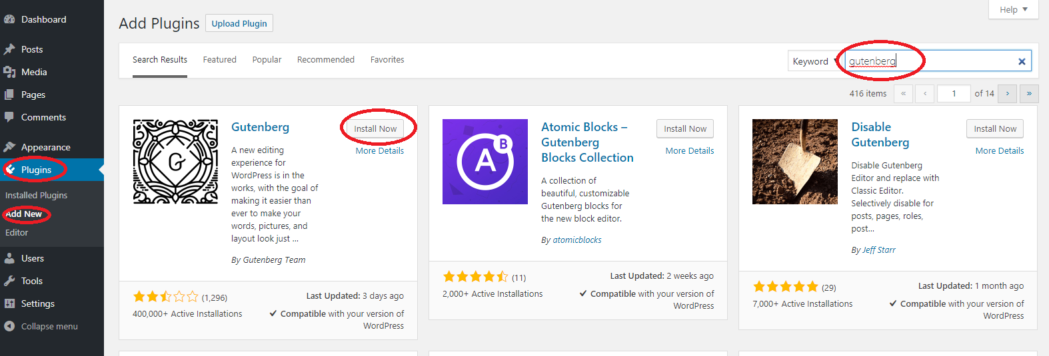Click the Media icon in sidebar
This screenshot has width=1049, height=356.
pyautogui.click(x=9, y=72)
